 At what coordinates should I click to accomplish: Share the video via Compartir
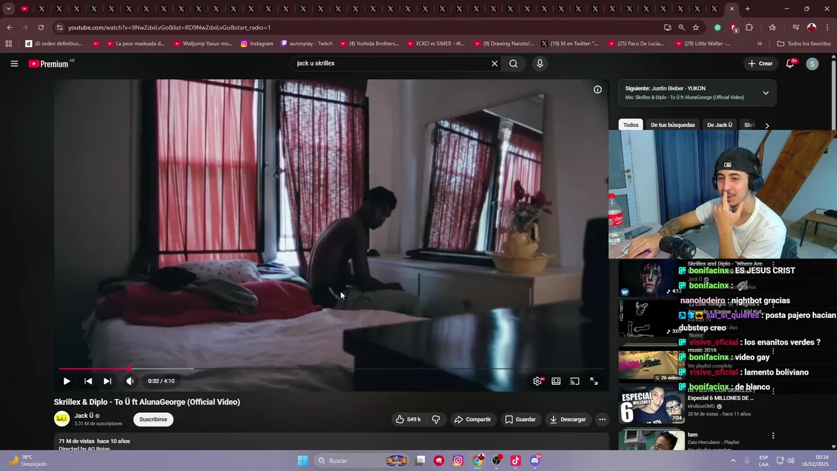point(472,419)
